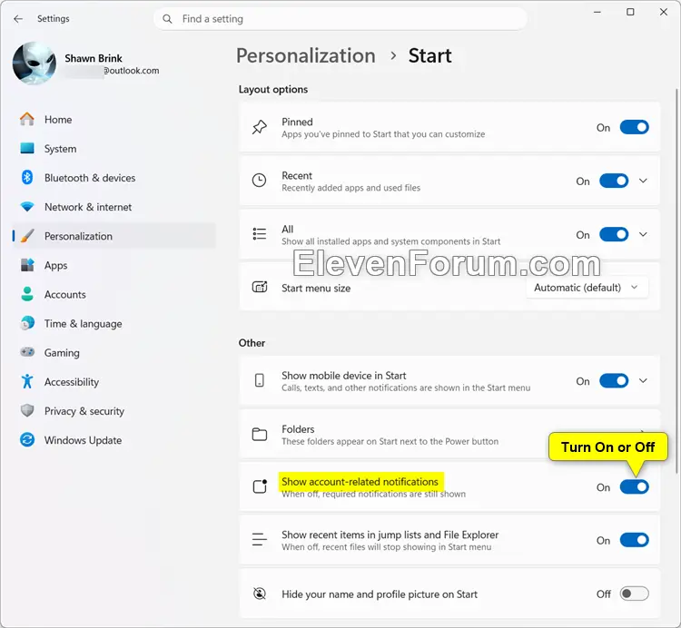Click the pin icon beside Pinned
The height and width of the screenshot is (628, 681).
[260, 127]
